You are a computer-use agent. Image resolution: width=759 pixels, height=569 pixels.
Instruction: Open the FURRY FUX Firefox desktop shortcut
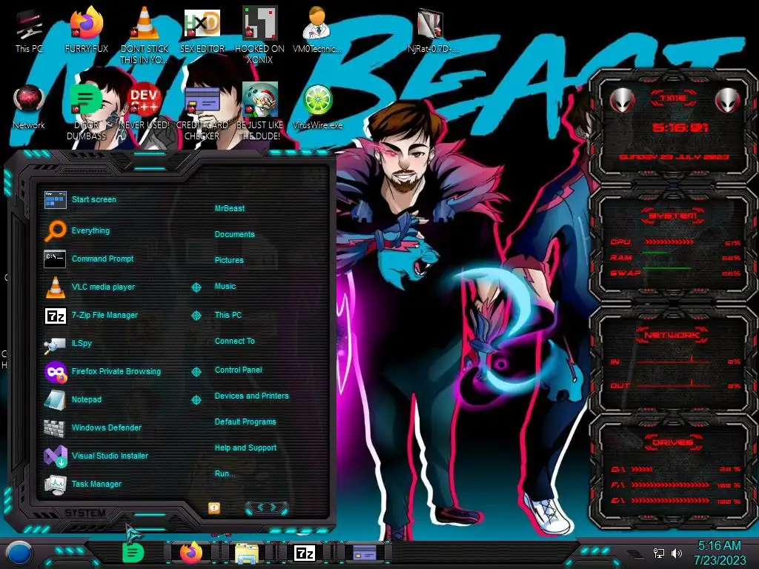coord(87,30)
